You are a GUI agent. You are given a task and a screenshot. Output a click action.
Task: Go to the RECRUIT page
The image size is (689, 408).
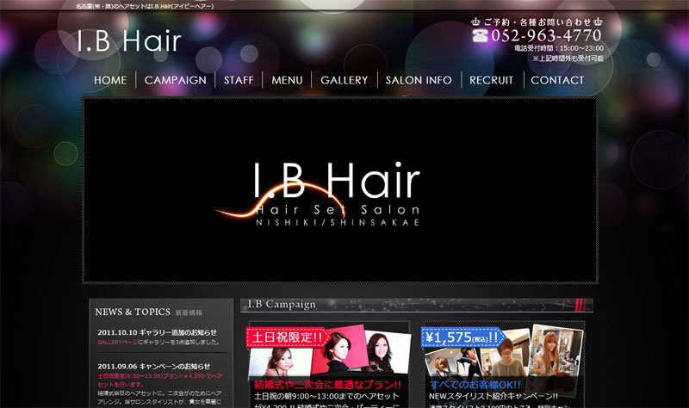pyautogui.click(x=491, y=80)
